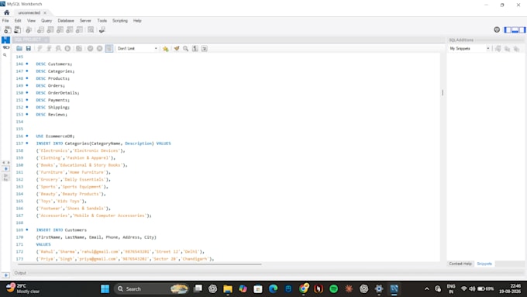527x297 pixels.
Task: Rollback the transaction icon
Action: pos(99,48)
